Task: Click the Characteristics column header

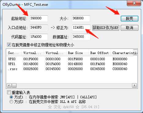Action: click(124, 53)
